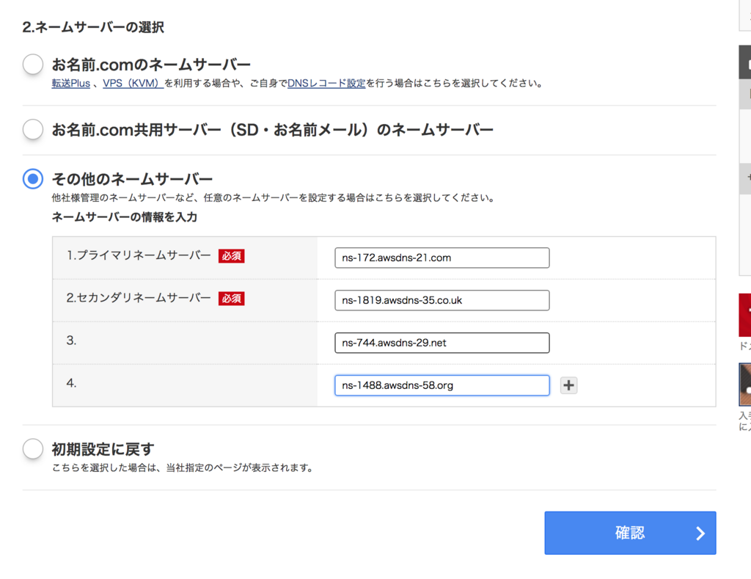Choose the お名前.com共用サーバー radio option
The image size is (751, 579).
(33, 130)
